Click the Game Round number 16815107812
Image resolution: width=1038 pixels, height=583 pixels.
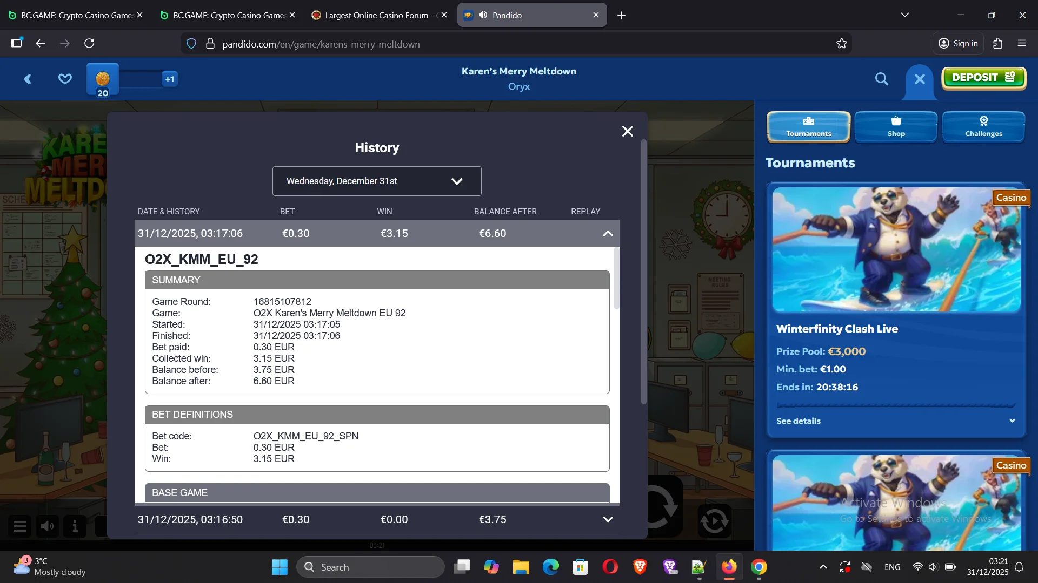(282, 302)
